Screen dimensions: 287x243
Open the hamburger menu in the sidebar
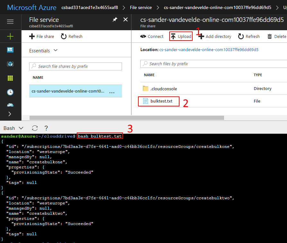10,22
